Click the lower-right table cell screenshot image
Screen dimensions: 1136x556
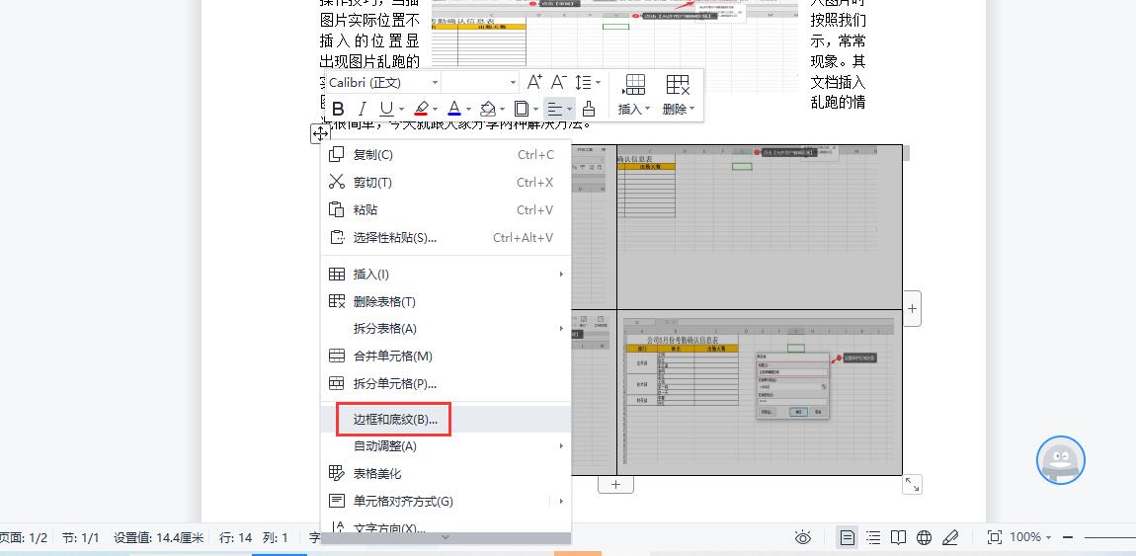coord(759,393)
